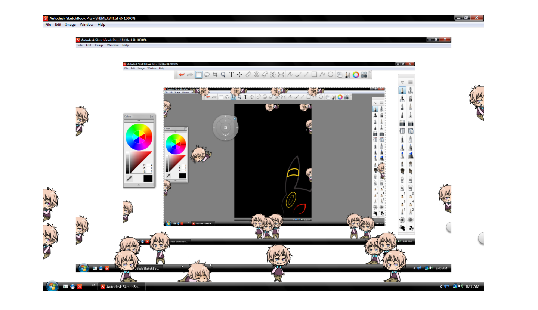The image size is (538, 310).
Task: Choose the Lasso selection tool in the large toolbar
Action: [x=207, y=75]
